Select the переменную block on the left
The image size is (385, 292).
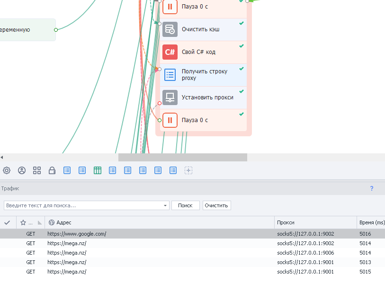coord(27,30)
